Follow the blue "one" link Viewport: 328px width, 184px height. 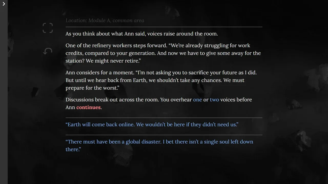tap(197, 100)
